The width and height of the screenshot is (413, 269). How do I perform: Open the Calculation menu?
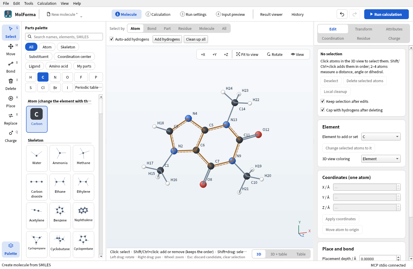pos(47,3)
